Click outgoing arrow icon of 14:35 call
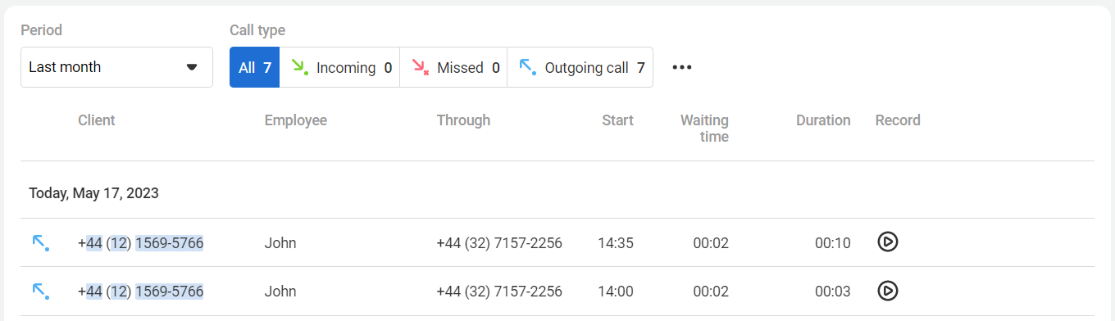The height and width of the screenshot is (321, 1115). point(40,242)
